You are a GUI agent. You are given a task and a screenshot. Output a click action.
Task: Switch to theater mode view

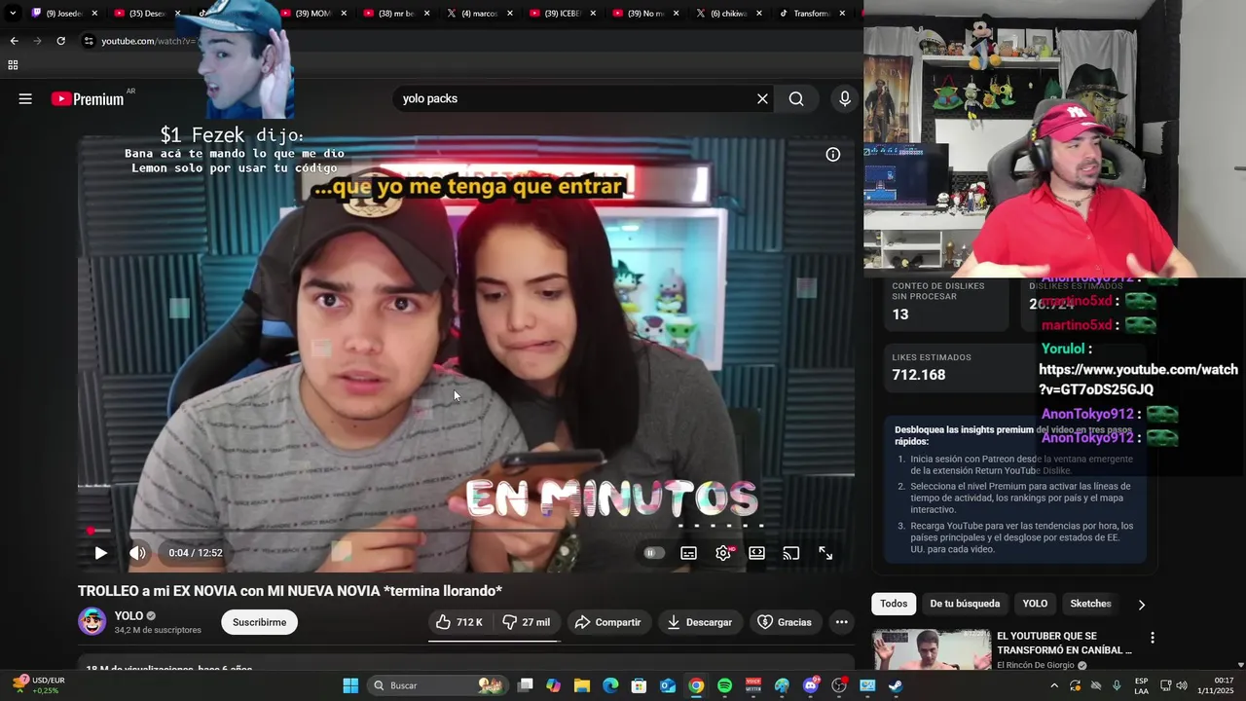coord(756,553)
